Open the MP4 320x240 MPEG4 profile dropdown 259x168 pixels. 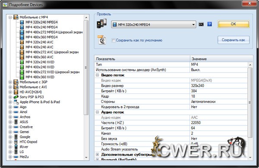(x=154, y=25)
